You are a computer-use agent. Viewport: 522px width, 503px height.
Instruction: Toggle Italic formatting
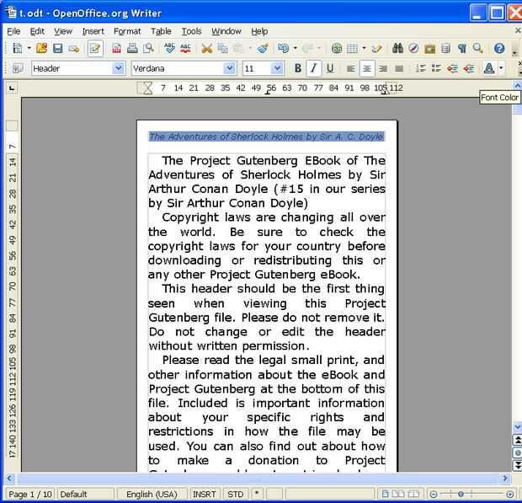click(x=313, y=68)
